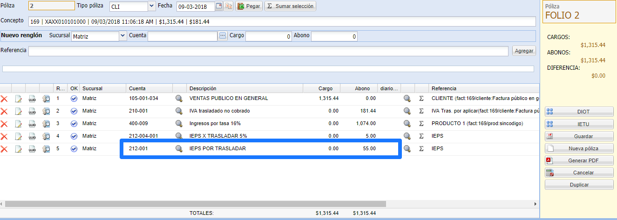Toggle the OK checkmark for row 1
The width and height of the screenshot is (617, 220).
tap(74, 99)
